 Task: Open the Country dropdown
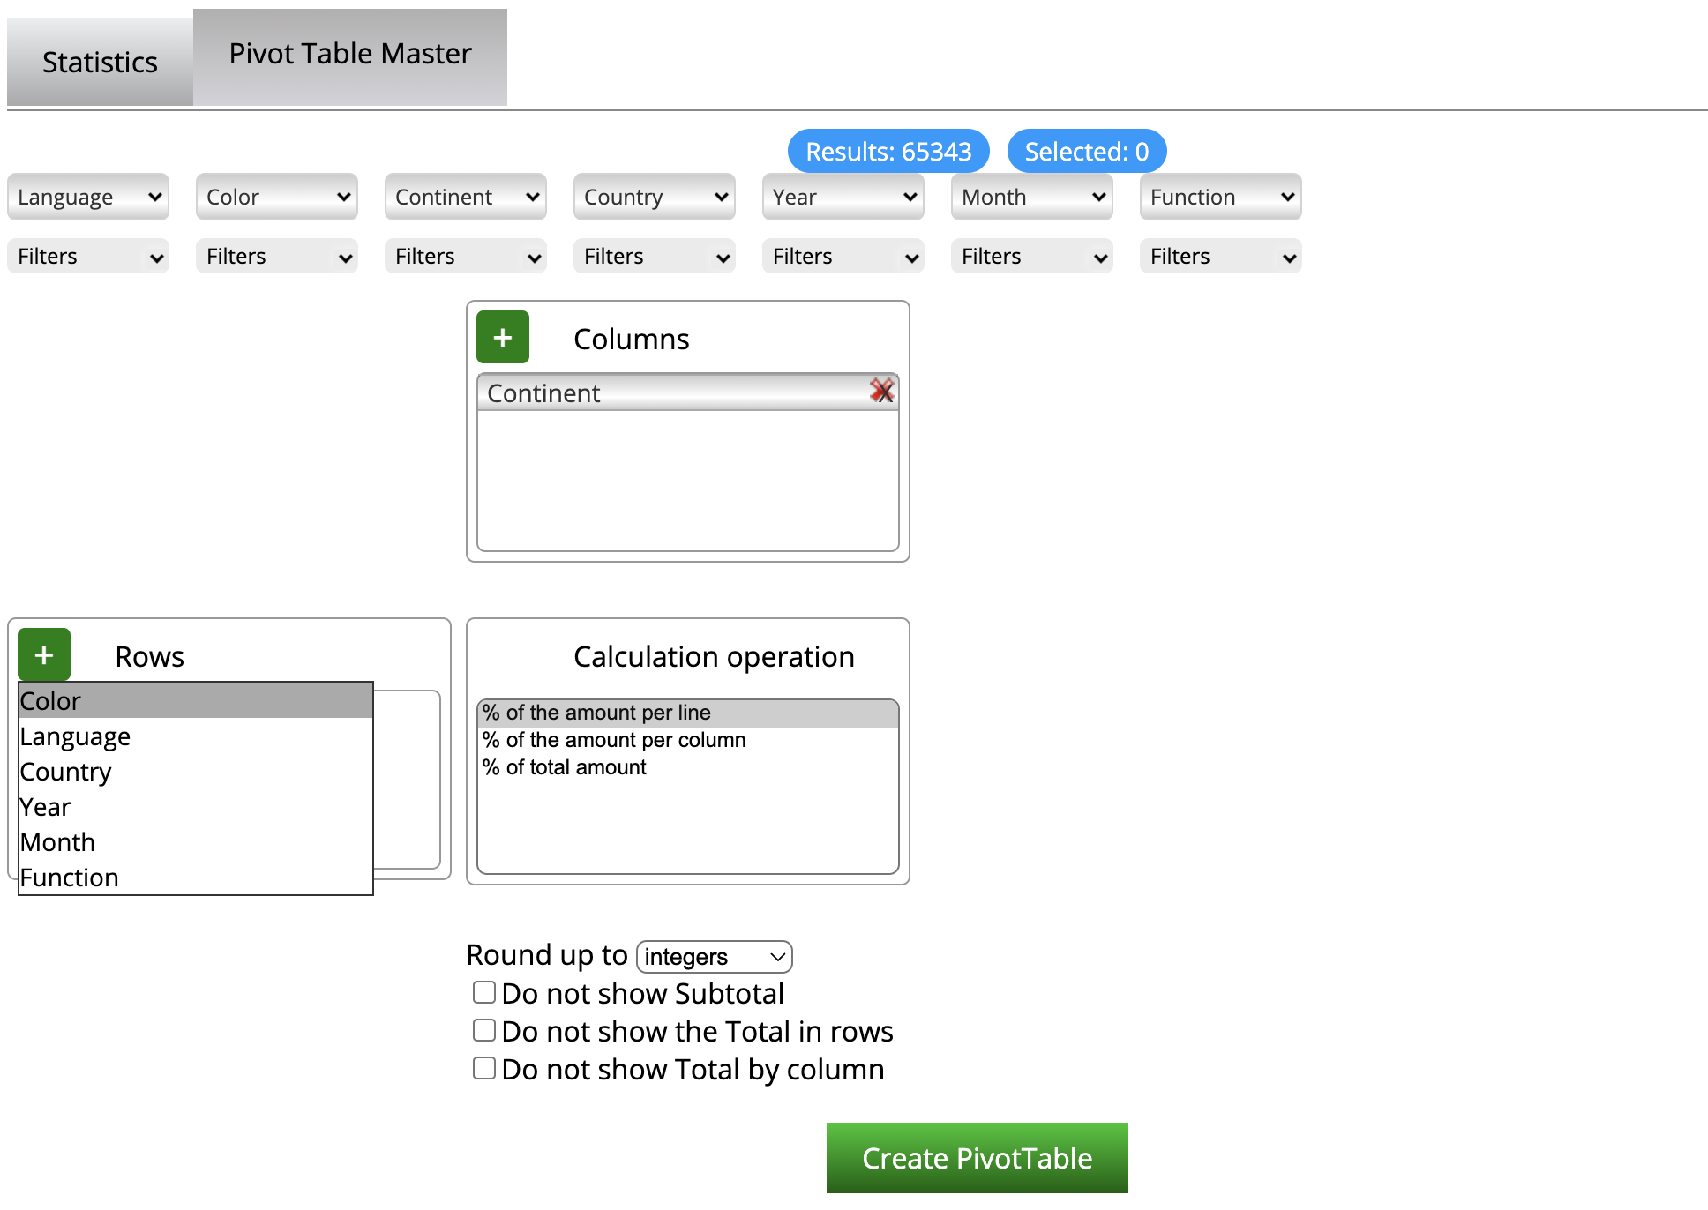tap(655, 197)
